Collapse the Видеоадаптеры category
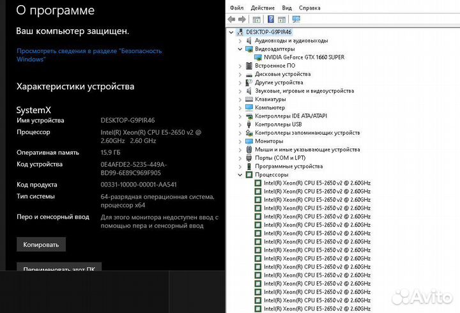The height and width of the screenshot is (313, 460). (x=240, y=49)
